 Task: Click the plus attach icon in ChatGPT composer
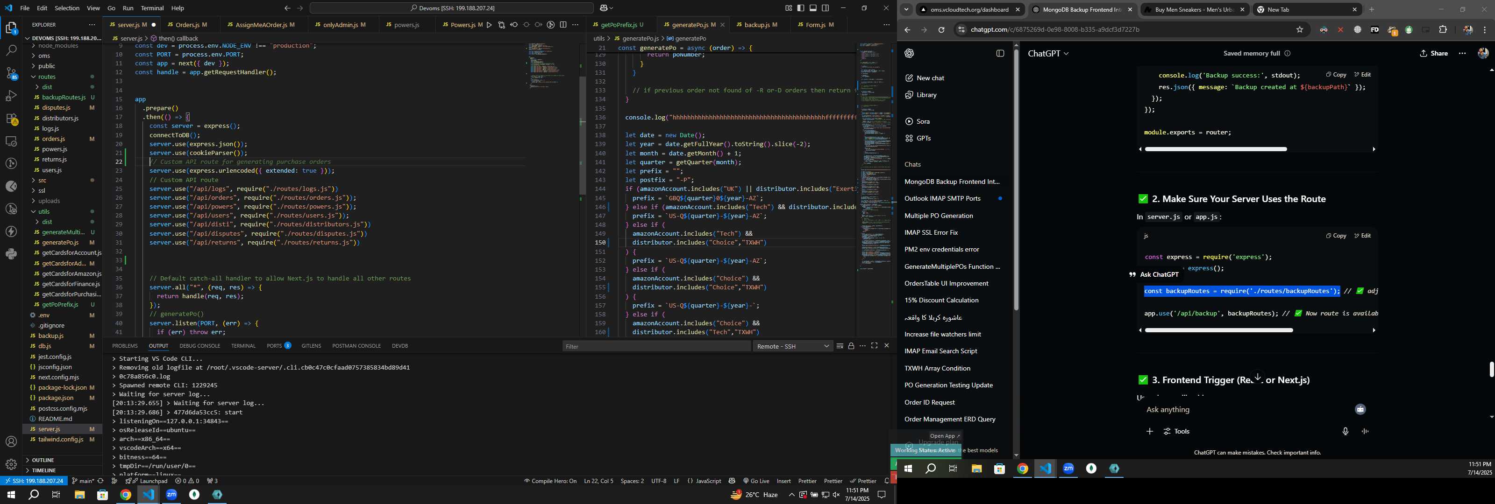click(x=1150, y=432)
